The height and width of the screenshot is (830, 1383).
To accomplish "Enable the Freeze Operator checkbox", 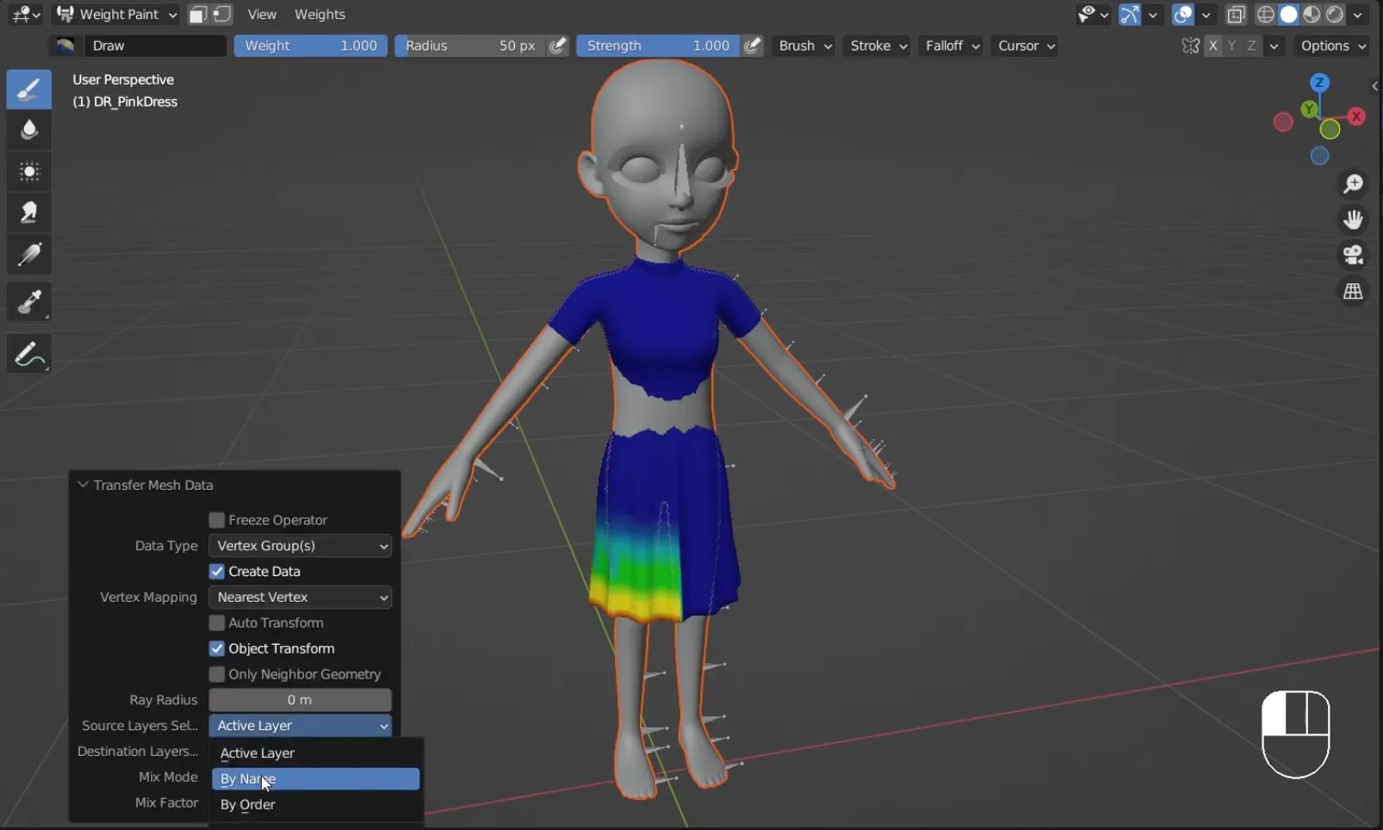I will (217, 520).
